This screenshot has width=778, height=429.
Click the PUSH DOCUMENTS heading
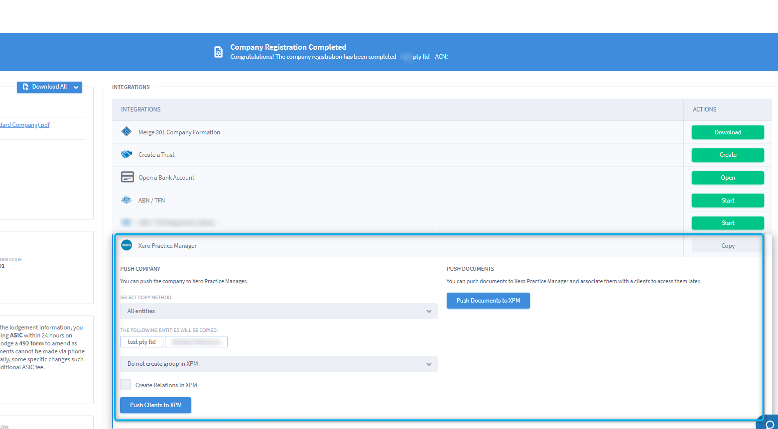click(470, 269)
